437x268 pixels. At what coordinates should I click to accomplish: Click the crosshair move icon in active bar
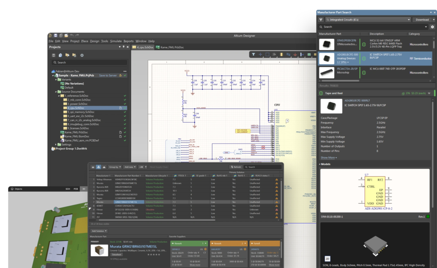260,55
